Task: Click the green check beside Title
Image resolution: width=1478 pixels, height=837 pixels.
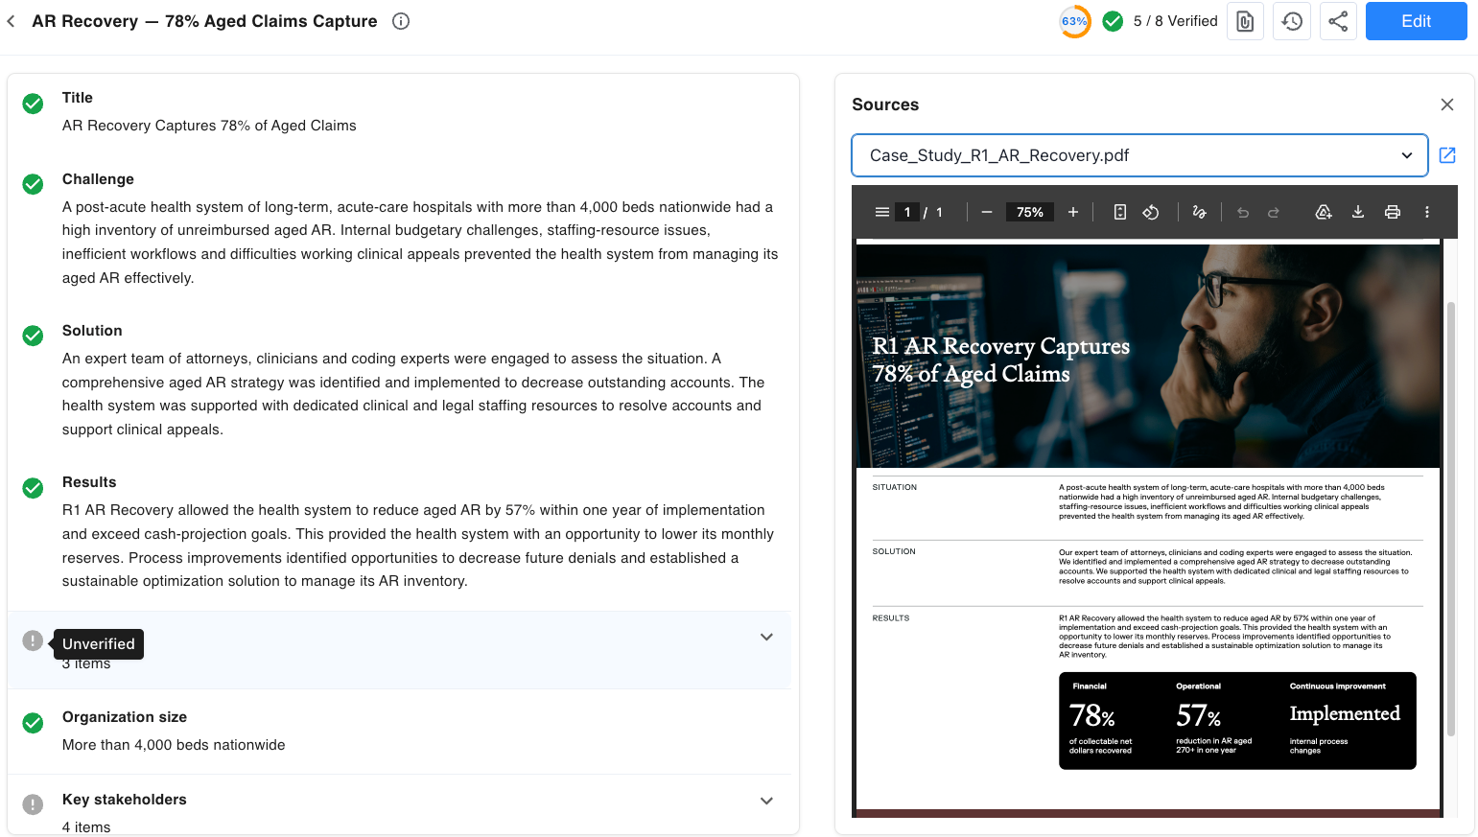Action: (x=33, y=103)
